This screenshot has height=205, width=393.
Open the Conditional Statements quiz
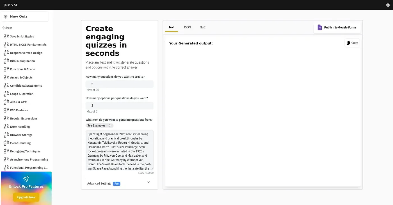click(x=26, y=86)
